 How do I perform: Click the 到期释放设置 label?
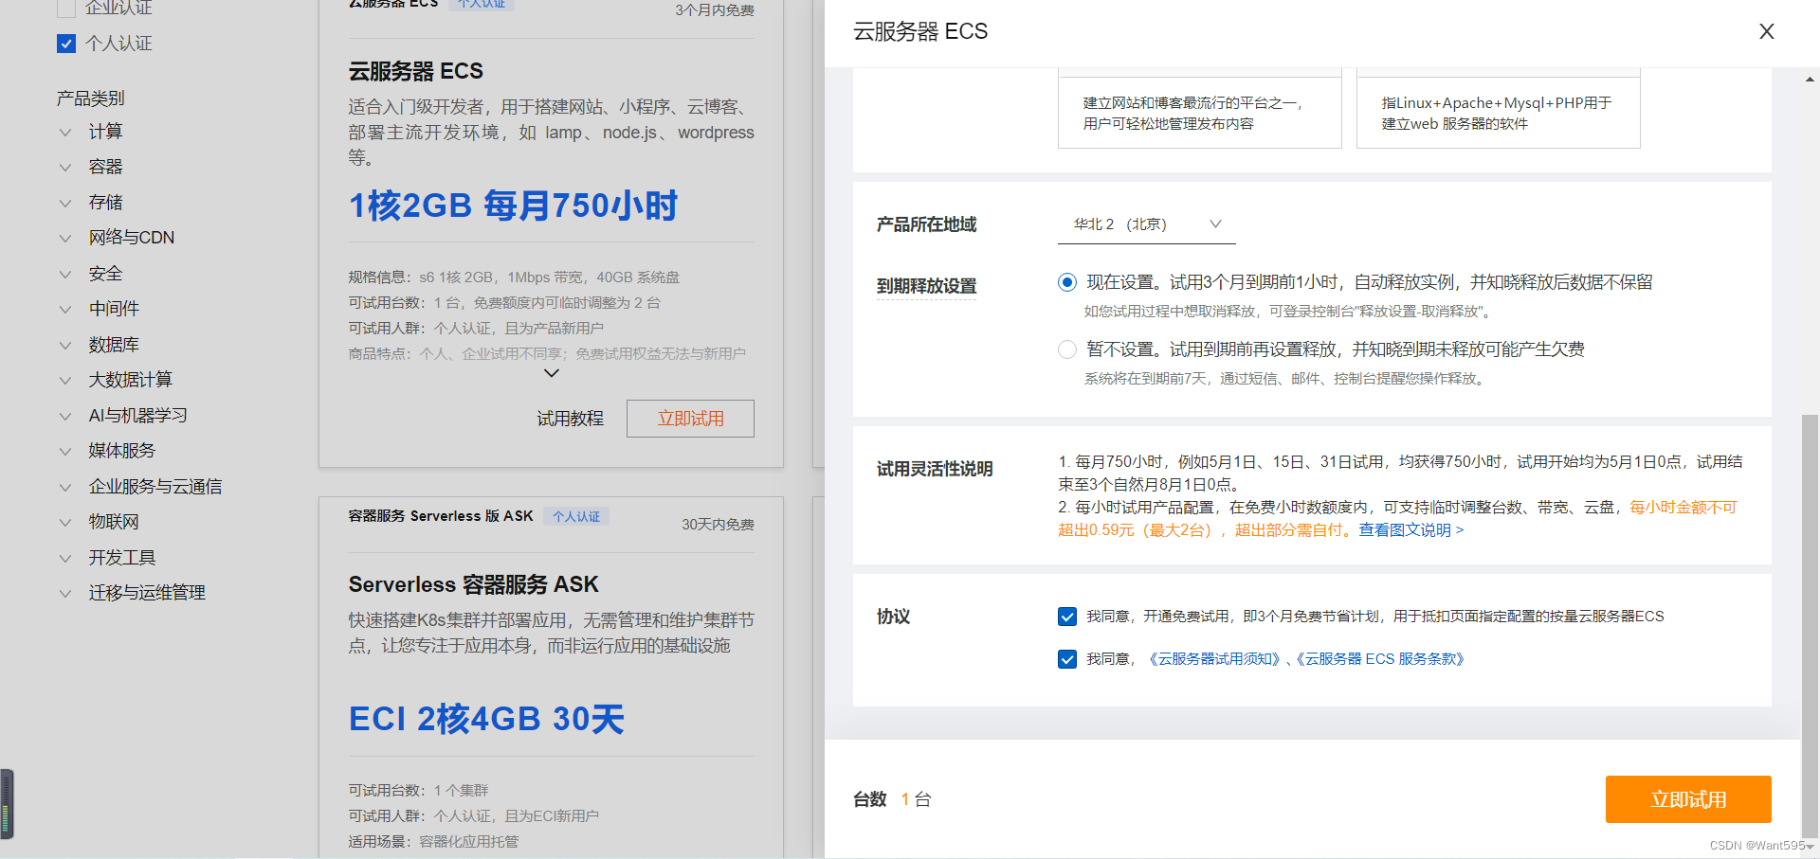click(x=926, y=286)
